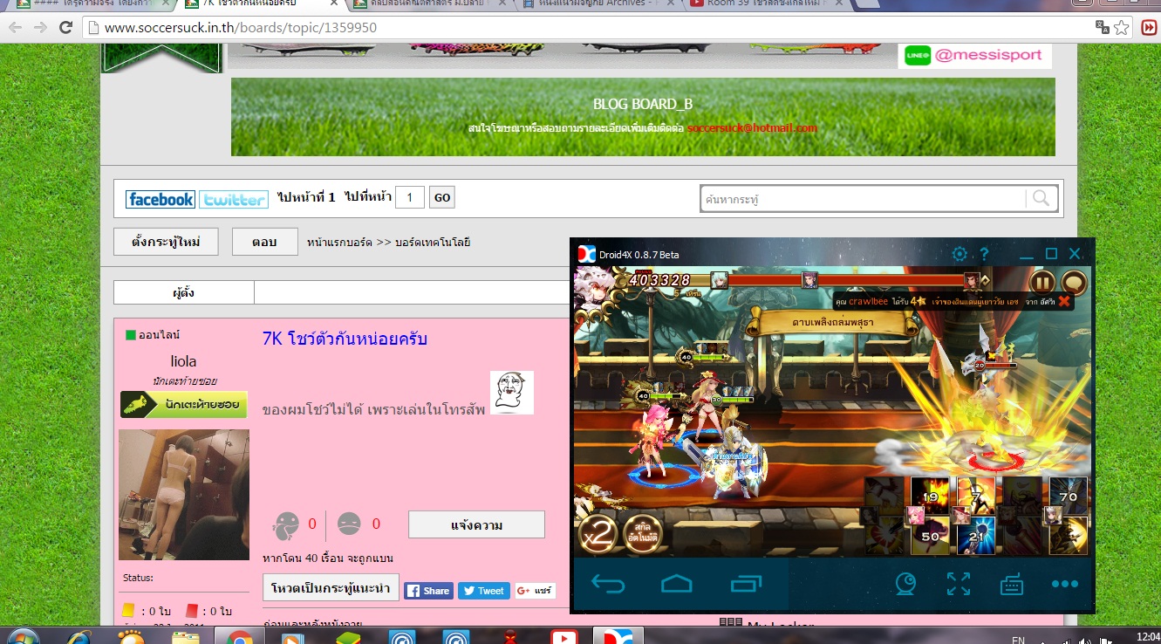Click the page number input box
This screenshot has height=644, width=1161.
[410, 197]
